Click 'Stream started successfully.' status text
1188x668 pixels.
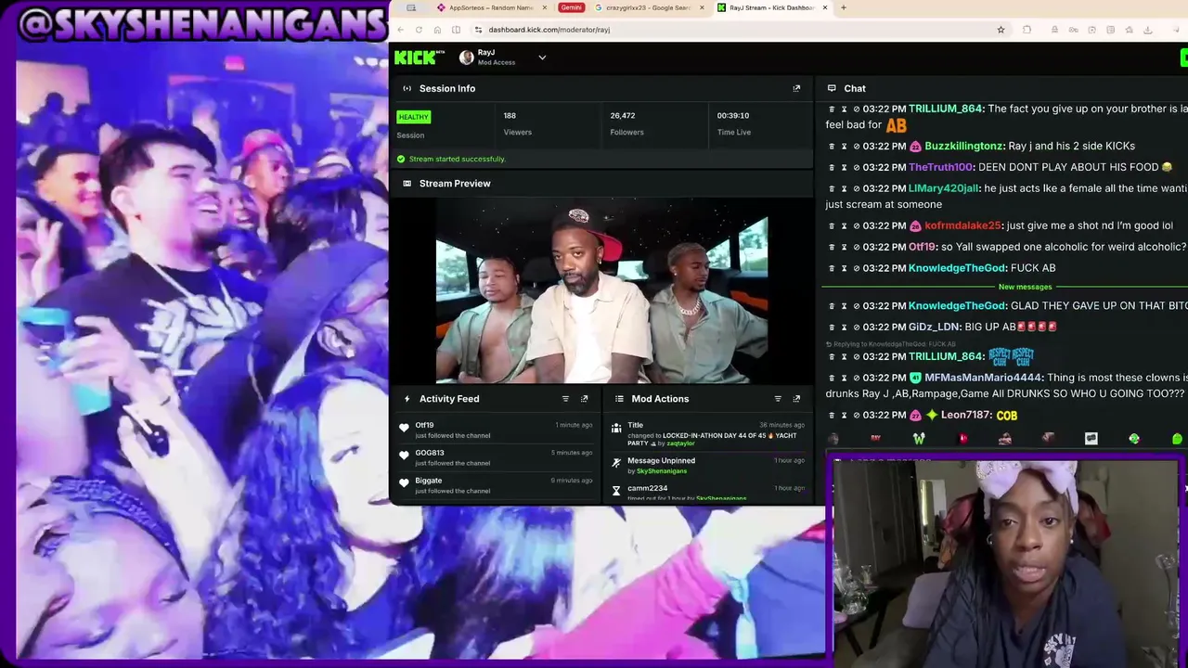[458, 160]
